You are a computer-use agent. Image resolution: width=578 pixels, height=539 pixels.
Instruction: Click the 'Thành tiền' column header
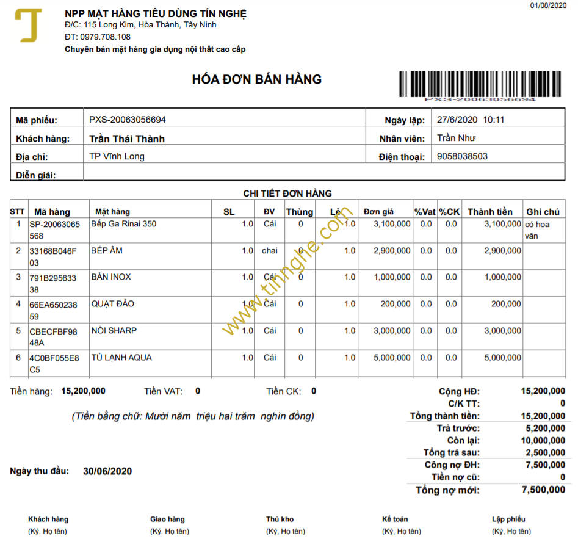(490, 212)
